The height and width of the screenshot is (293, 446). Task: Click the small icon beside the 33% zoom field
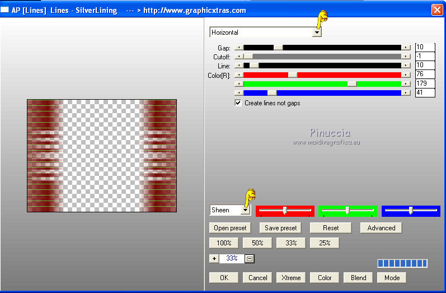click(x=250, y=258)
